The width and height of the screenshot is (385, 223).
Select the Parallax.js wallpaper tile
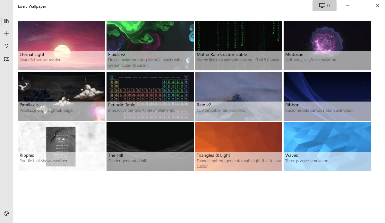click(62, 96)
